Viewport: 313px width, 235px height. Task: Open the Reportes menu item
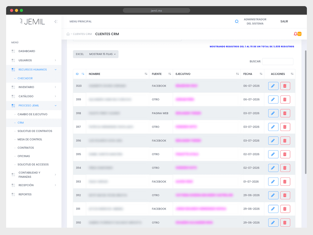(x=25, y=194)
